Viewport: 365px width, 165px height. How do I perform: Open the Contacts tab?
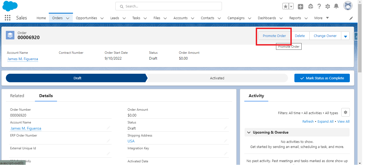[208, 18]
